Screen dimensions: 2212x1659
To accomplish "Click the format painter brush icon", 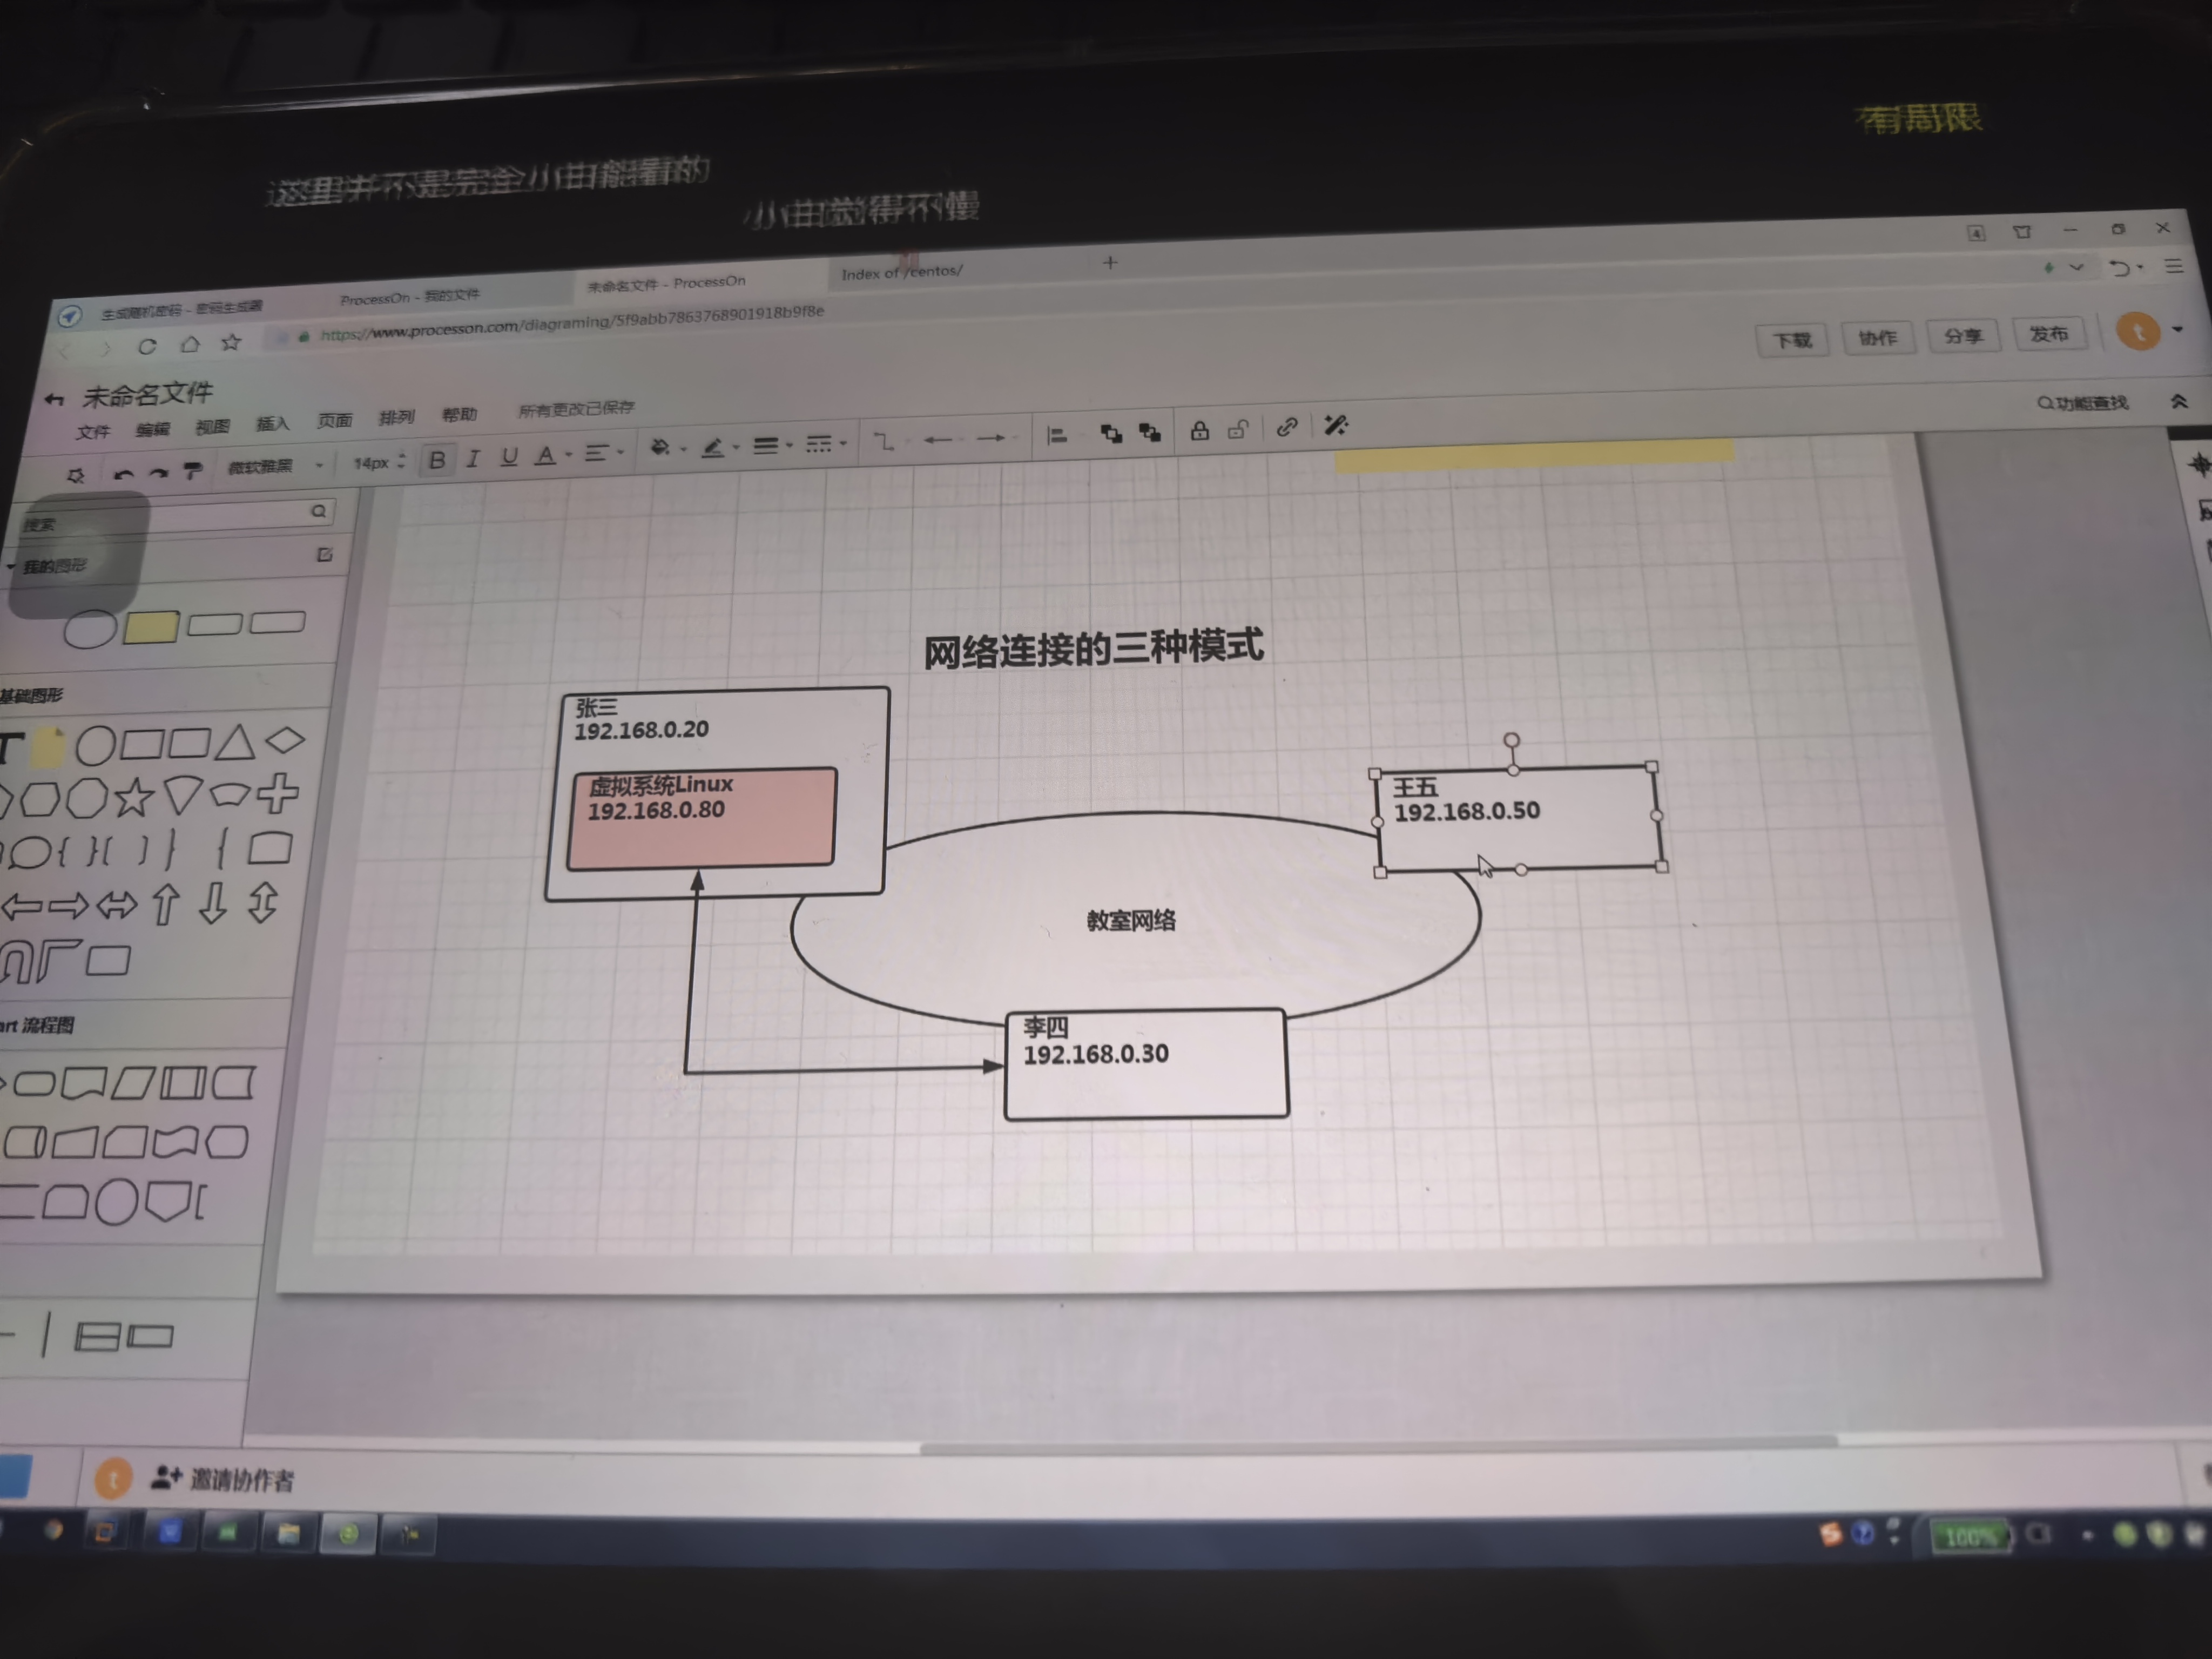I will 193,469.
